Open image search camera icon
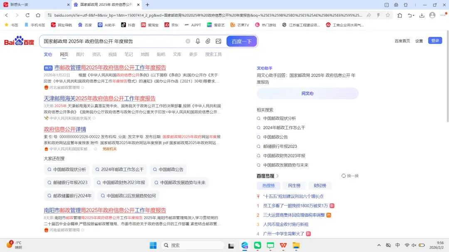Viewport: 449px width, 252px height. pyautogui.click(x=219, y=41)
